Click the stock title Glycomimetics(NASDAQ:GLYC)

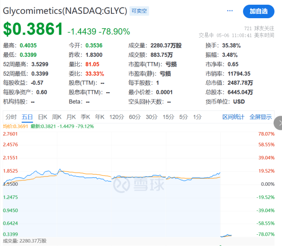pos(65,11)
